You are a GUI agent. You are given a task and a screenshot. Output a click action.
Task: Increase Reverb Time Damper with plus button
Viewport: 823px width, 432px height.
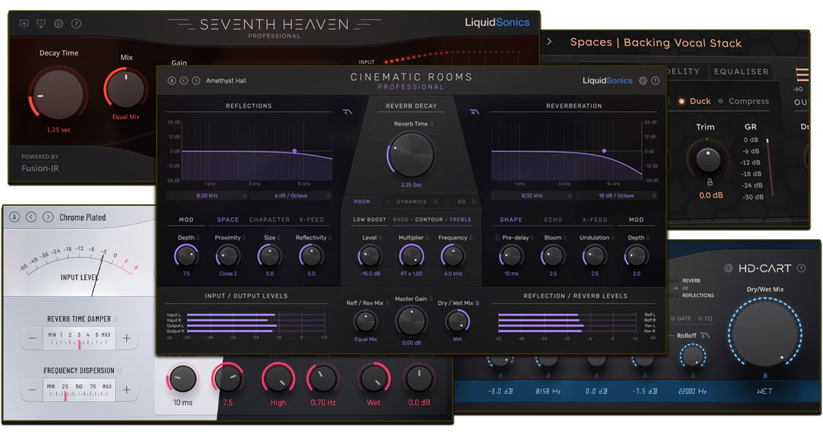(x=127, y=338)
